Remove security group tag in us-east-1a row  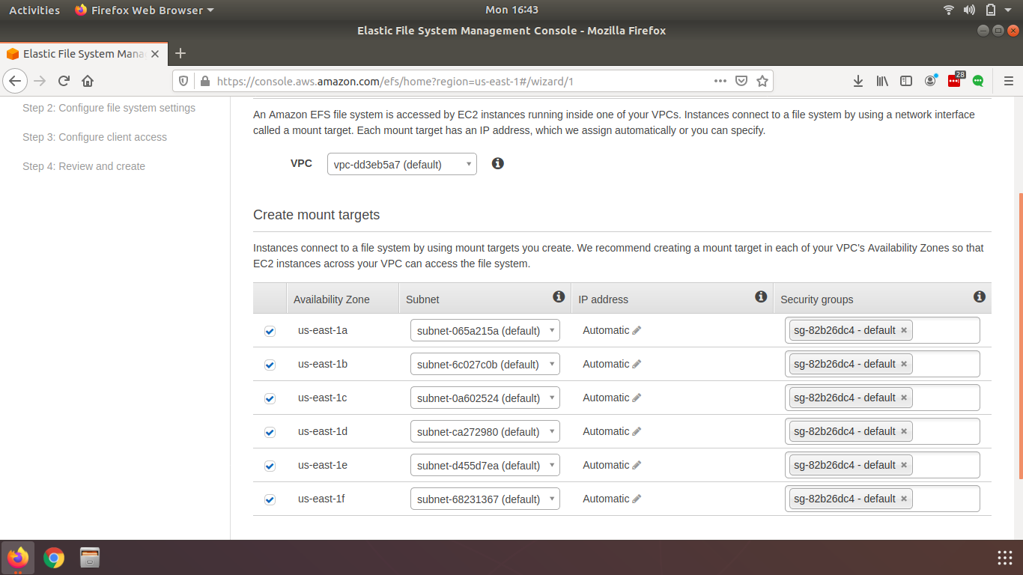[904, 330]
